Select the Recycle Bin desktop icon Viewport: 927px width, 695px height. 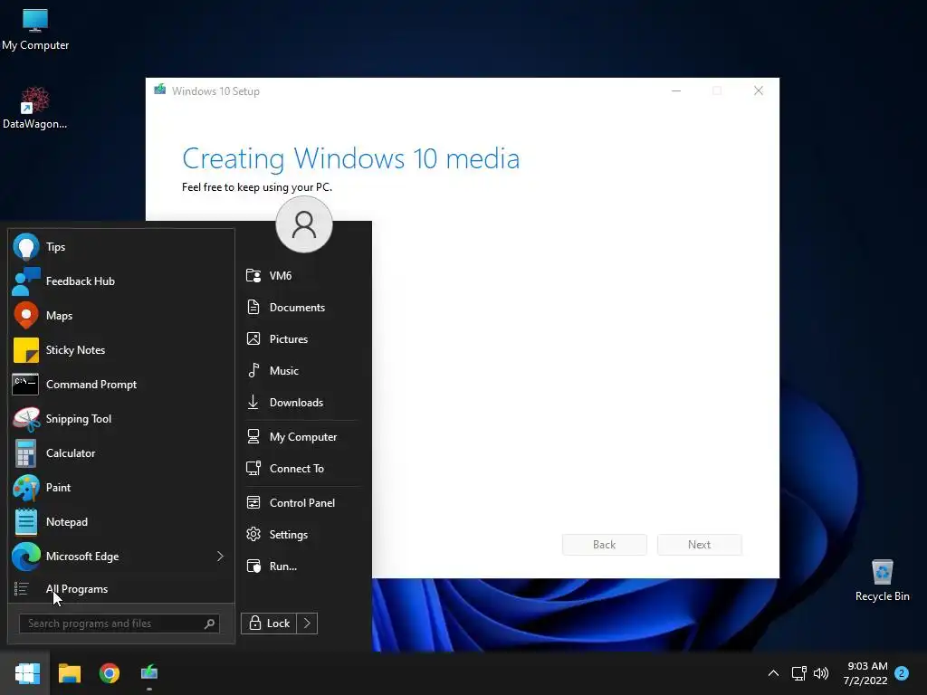[882, 581]
